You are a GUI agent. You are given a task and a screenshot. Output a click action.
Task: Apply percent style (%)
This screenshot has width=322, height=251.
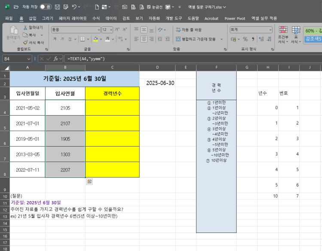(x=245, y=39)
